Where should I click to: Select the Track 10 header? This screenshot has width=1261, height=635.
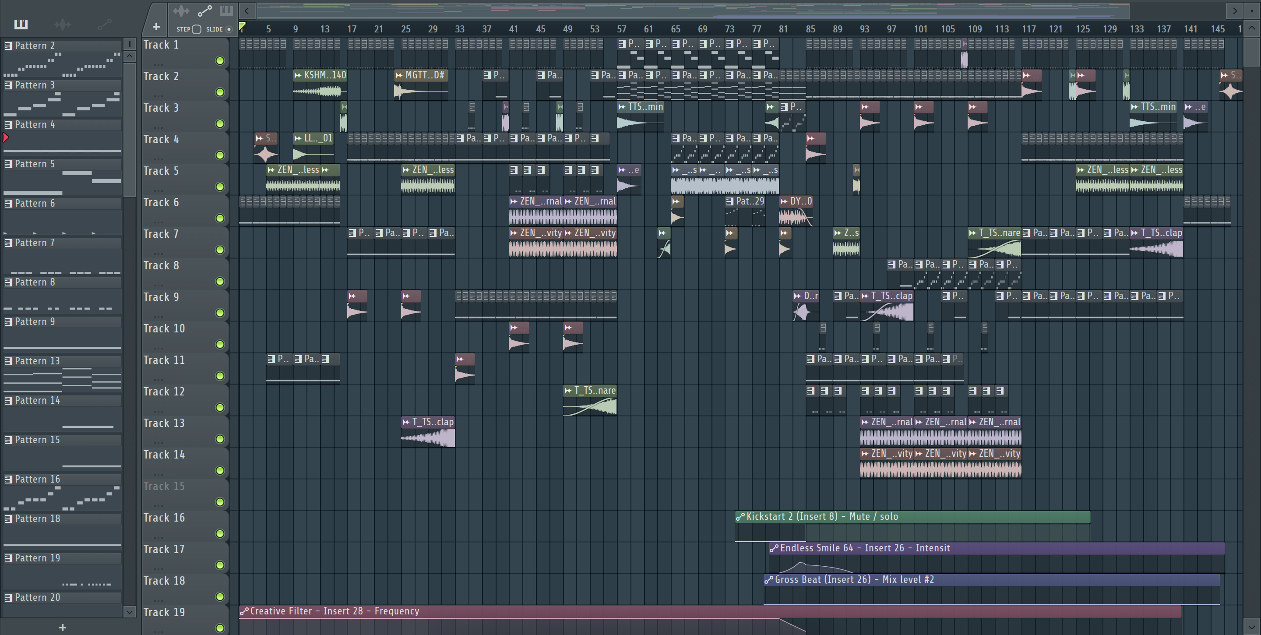(185, 337)
